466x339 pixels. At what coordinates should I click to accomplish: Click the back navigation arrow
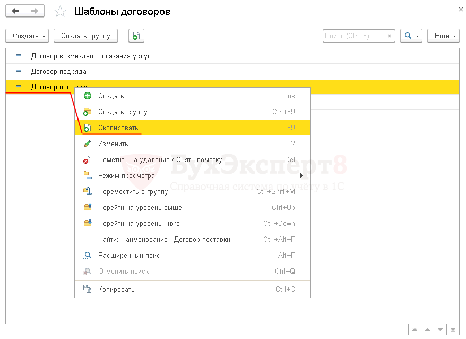[15, 11]
